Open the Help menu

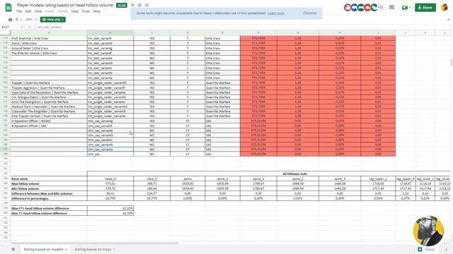click(97, 11)
